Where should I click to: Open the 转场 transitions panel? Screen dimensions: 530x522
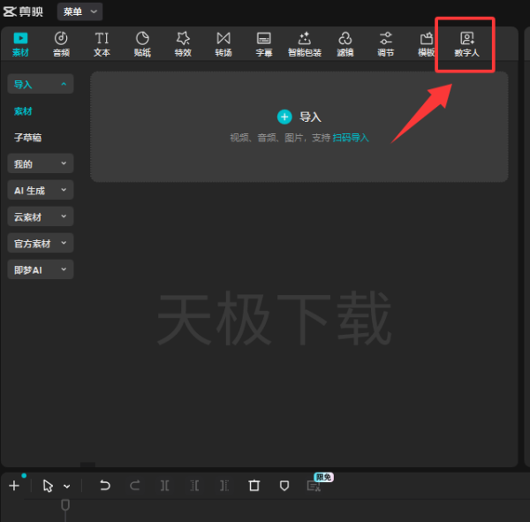pos(223,43)
